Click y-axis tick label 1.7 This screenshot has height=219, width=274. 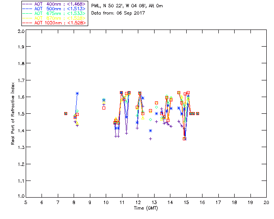21,80
